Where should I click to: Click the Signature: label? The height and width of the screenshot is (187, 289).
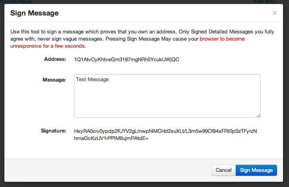coord(53,131)
